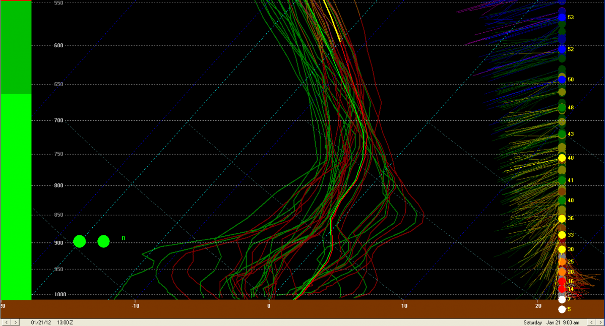Pick the blue wind dot labeled 50

tap(562, 80)
